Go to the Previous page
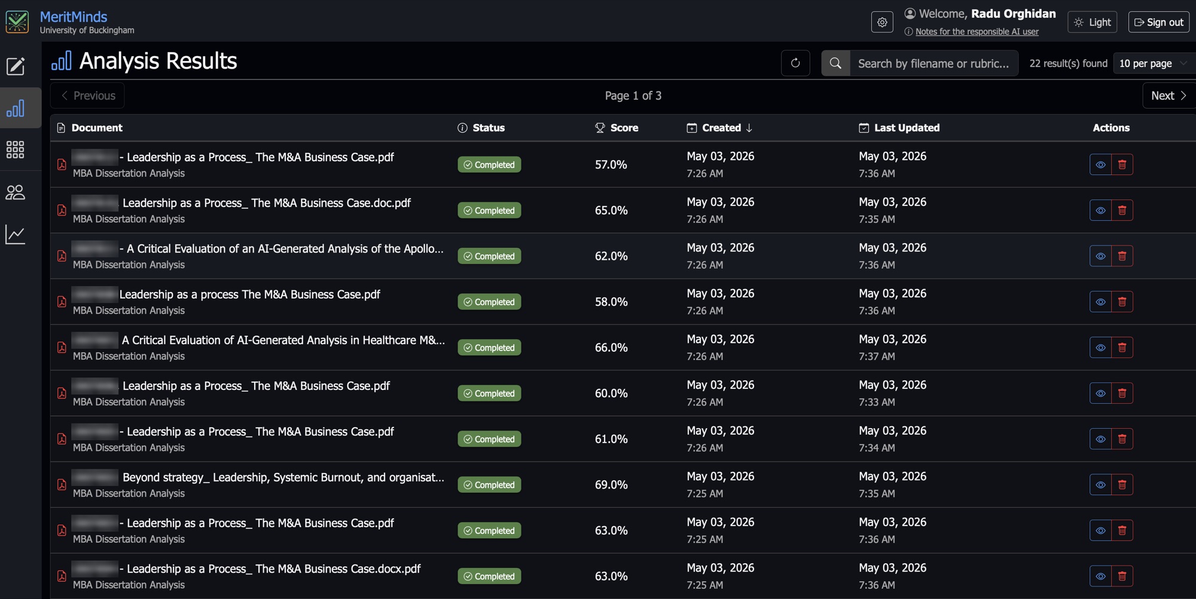This screenshot has height=599, width=1196. pyautogui.click(x=88, y=96)
